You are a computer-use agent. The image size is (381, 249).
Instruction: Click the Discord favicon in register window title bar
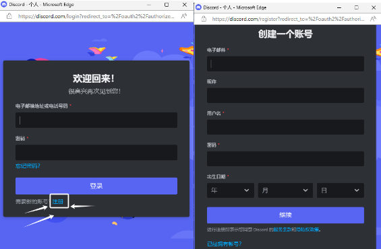[198, 7]
